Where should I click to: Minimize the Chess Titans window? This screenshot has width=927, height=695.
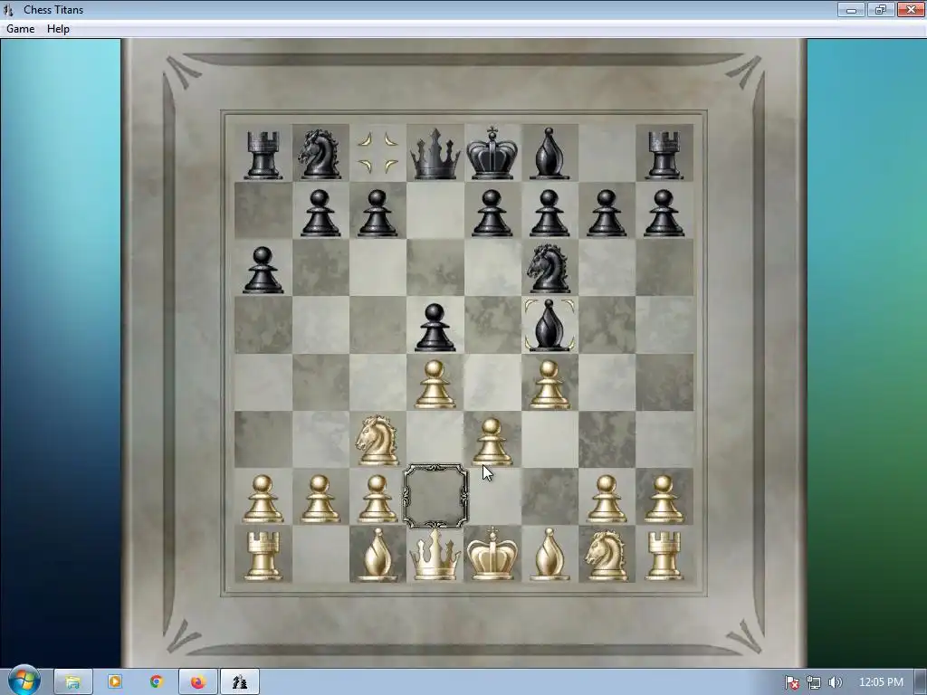tap(851, 9)
